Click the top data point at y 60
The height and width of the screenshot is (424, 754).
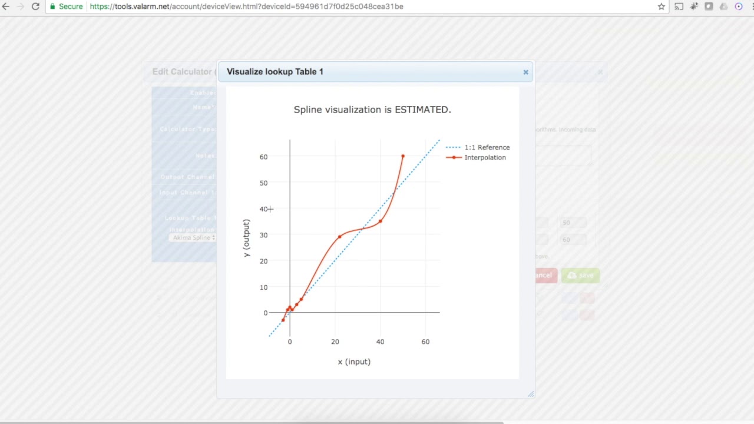[403, 156]
